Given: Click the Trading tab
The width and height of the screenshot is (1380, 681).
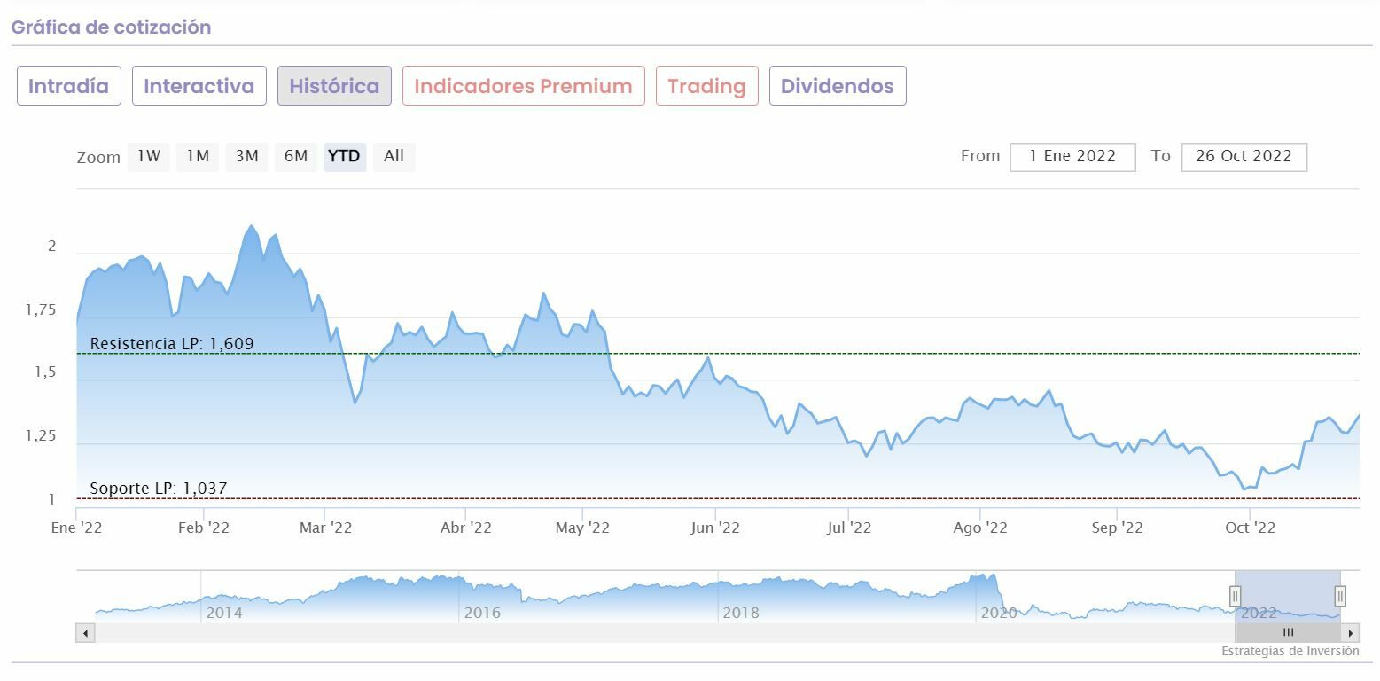Looking at the screenshot, I should pyautogui.click(x=706, y=86).
